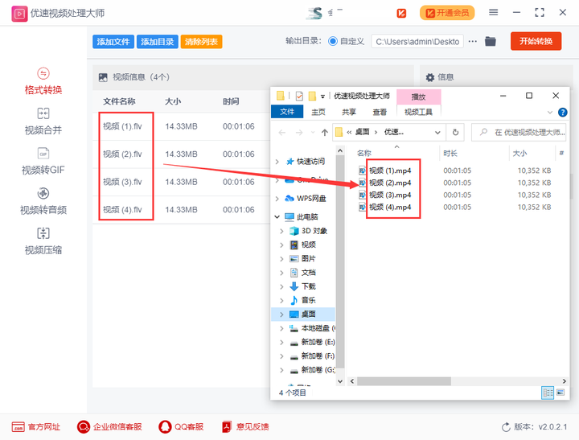This screenshot has height=440, width=579.
Task: Open the 格式转换 format conversion tool
Action: point(43,82)
